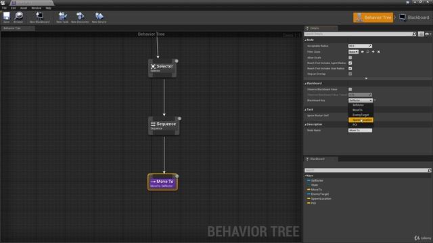The height and width of the screenshot is (243, 433).
Task: Click the search icon in Details search bar
Action: pyautogui.click(x=414, y=34)
